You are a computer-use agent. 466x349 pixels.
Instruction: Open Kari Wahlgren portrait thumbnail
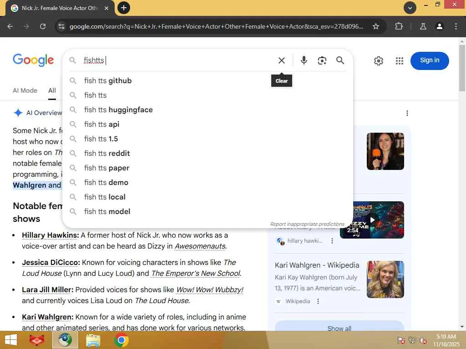tap(385, 279)
